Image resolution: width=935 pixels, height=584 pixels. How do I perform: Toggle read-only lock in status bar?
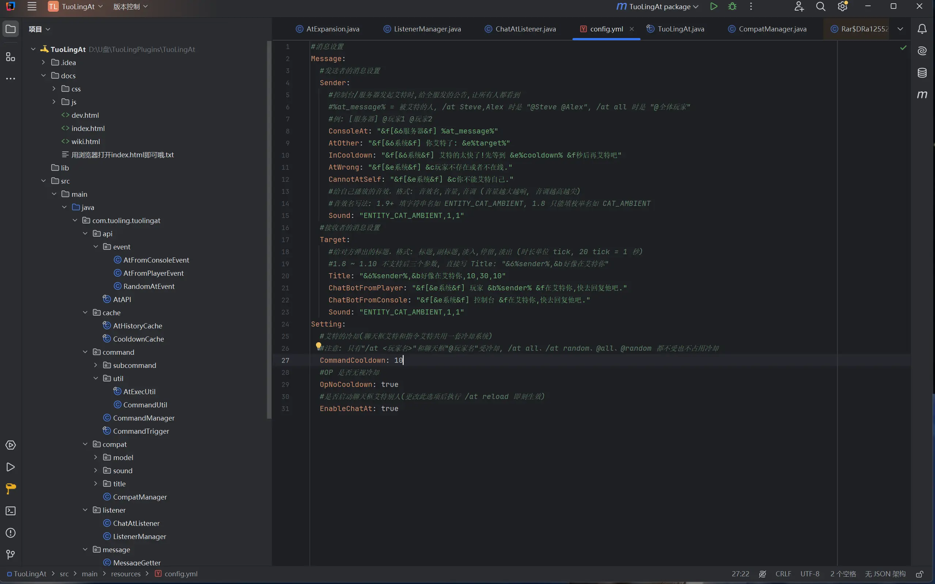pos(920,574)
